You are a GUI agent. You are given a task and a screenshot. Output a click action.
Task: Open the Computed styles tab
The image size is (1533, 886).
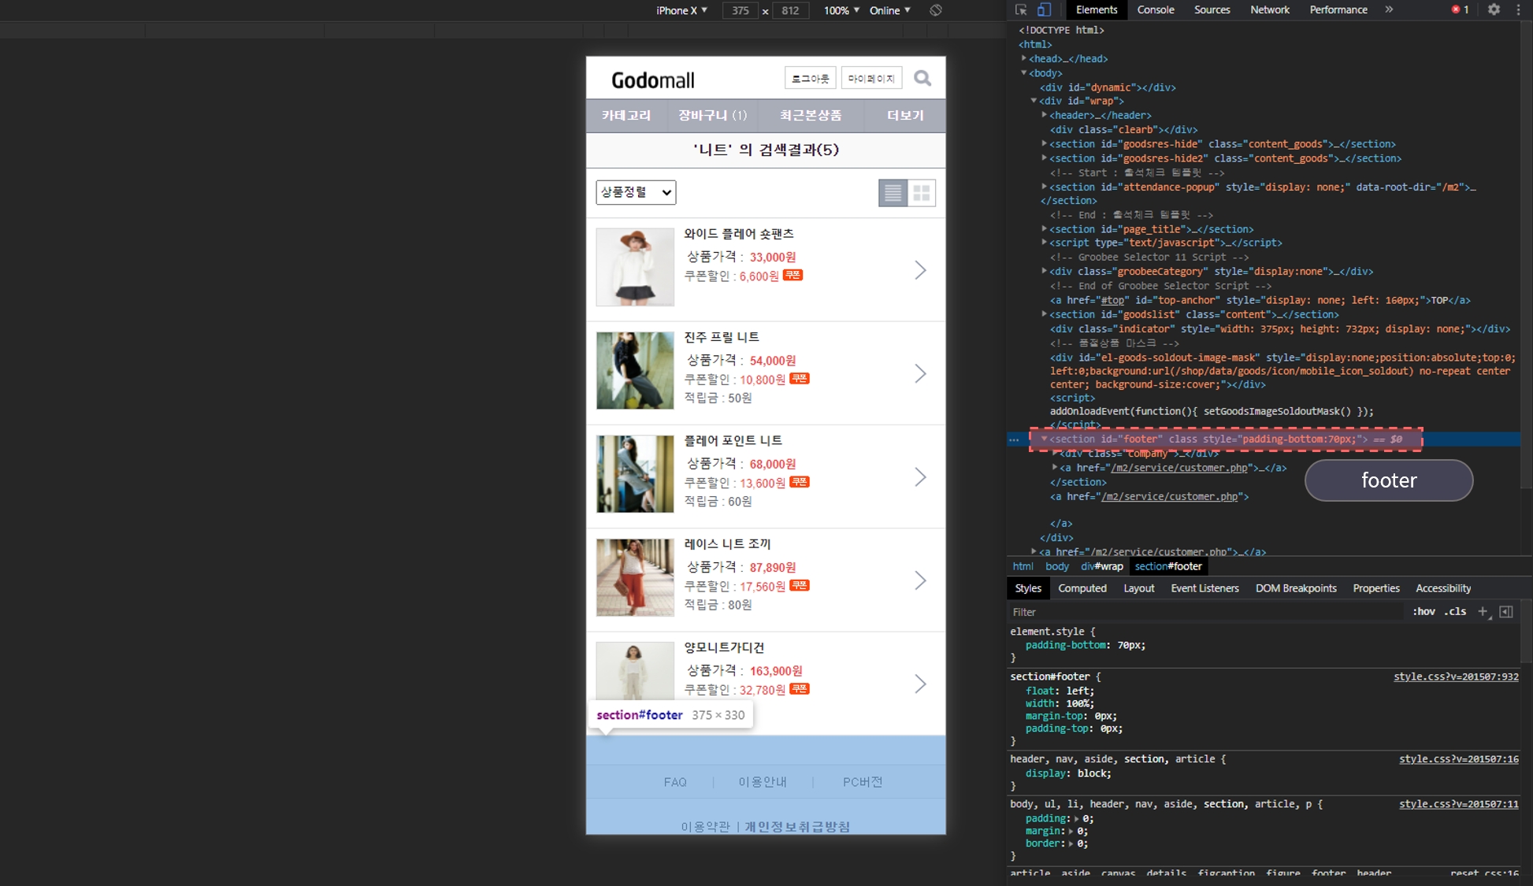click(1082, 588)
